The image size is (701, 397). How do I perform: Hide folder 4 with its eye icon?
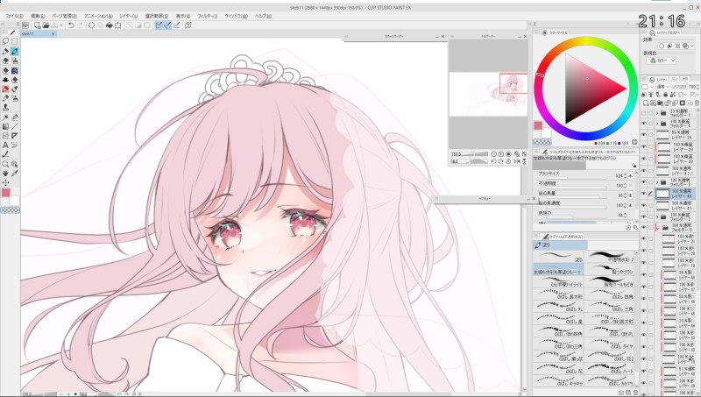pyautogui.click(x=644, y=124)
